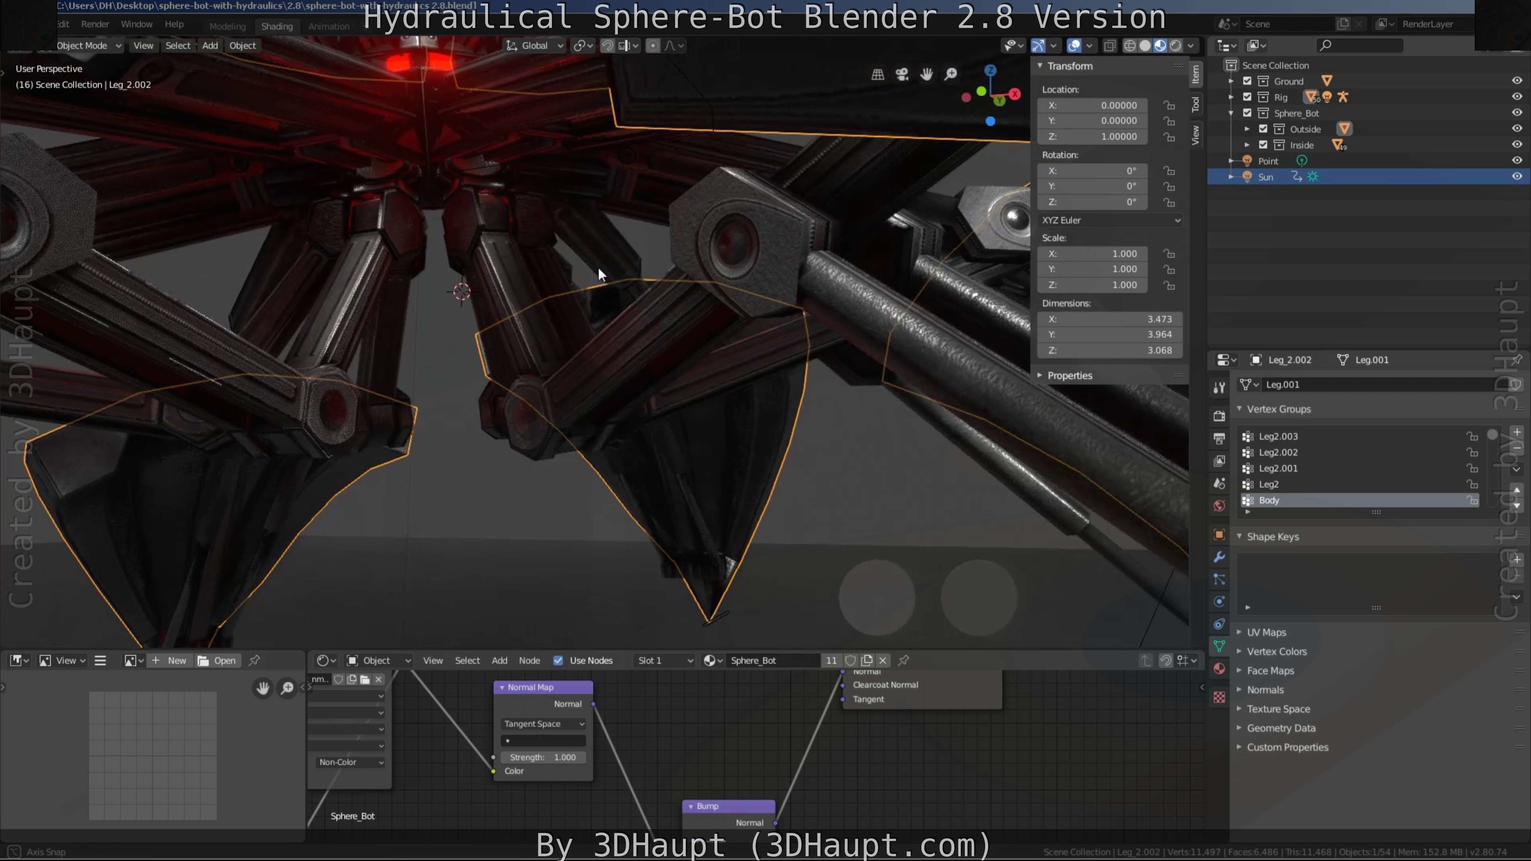The height and width of the screenshot is (861, 1531).
Task: Open the Render properties tab
Action: point(1219,416)
